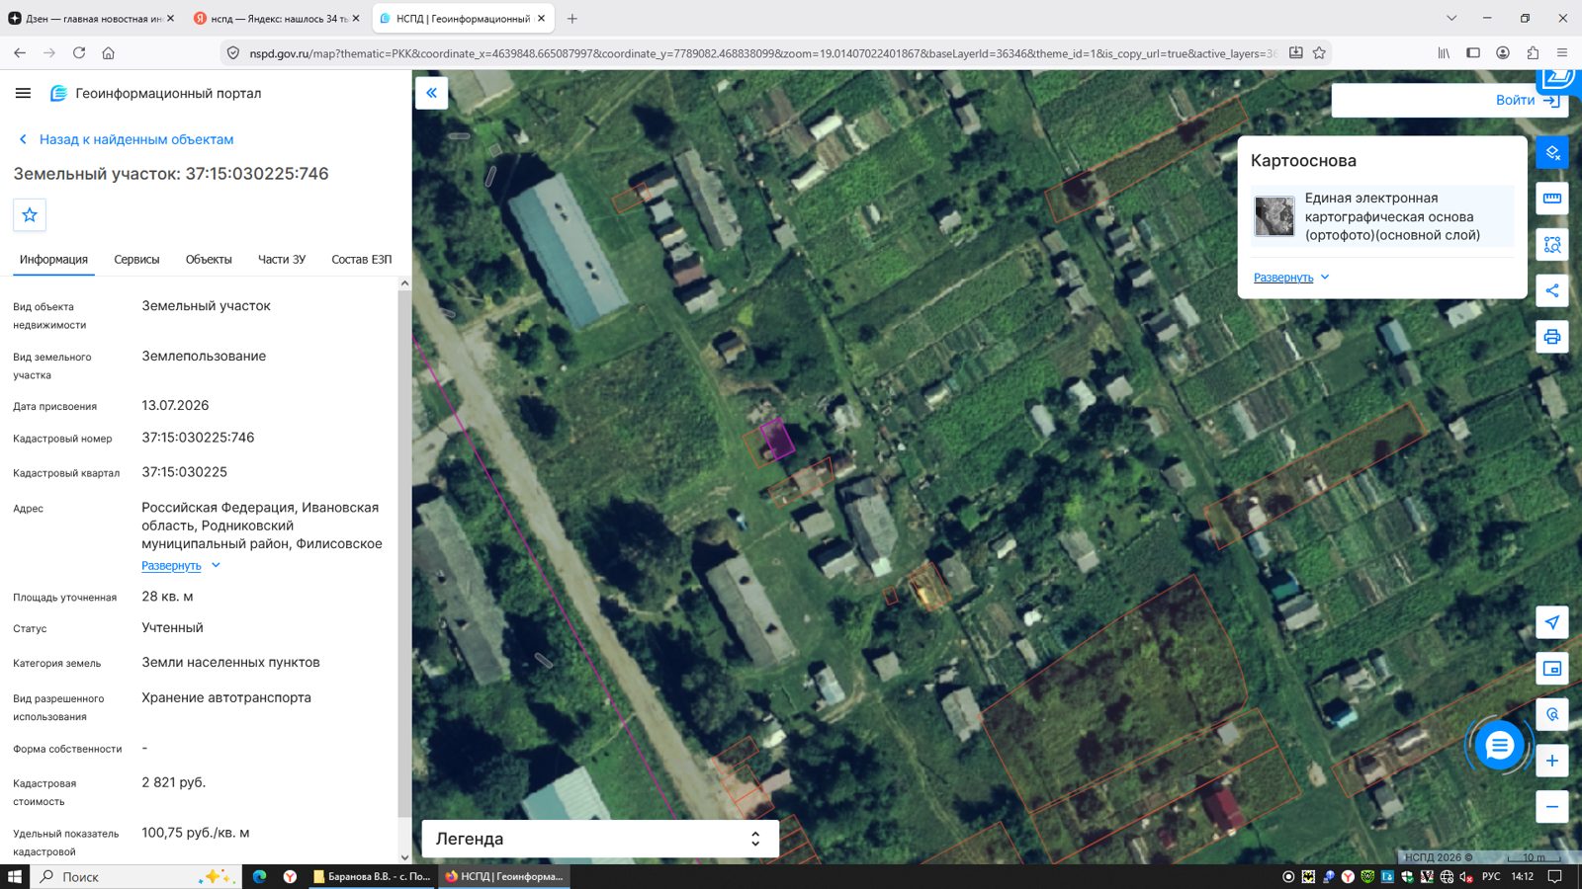The image size is (1582, 889).
Task: Open the hamburger menu of the portal
Action: 23,93
